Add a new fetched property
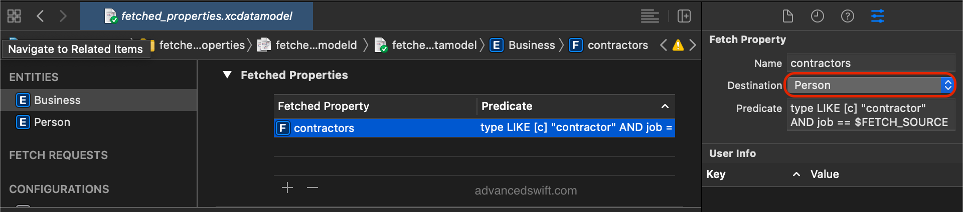Viewport: 963px width, 212px height. point(287,187)
